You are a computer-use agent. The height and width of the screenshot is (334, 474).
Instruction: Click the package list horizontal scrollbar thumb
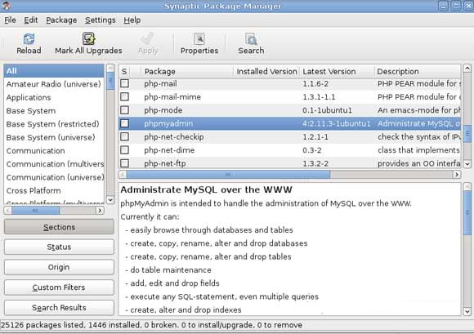[x=228, y=174]
